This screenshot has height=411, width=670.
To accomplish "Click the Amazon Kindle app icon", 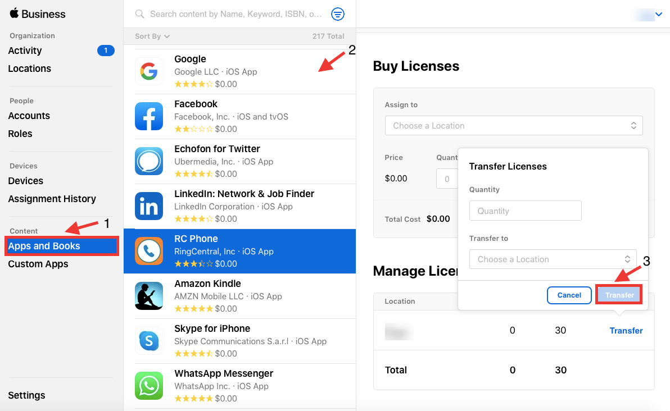I will [149, 296].
